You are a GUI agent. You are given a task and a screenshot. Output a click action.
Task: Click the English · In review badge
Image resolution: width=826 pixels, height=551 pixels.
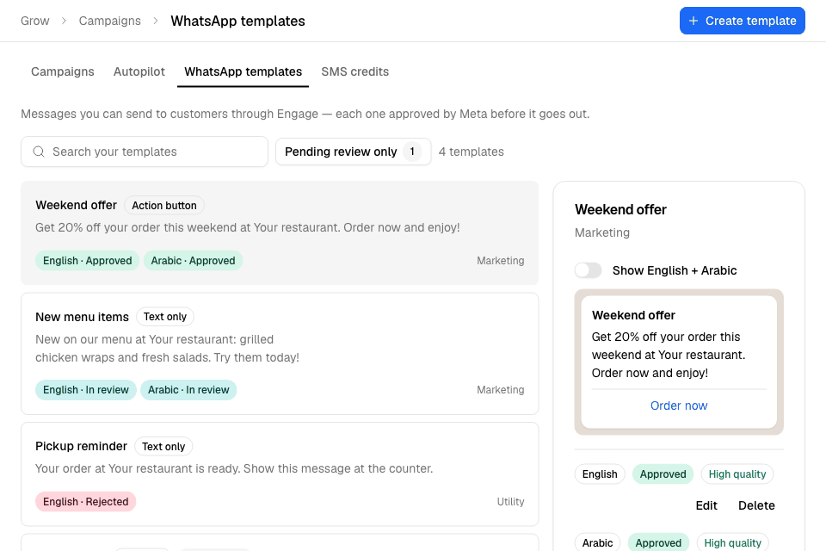86,390
